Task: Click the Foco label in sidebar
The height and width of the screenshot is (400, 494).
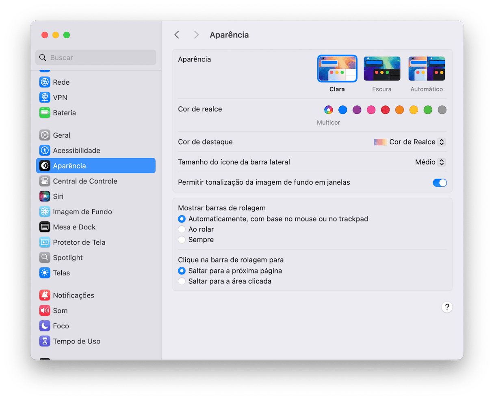Action: coord(61,326)
